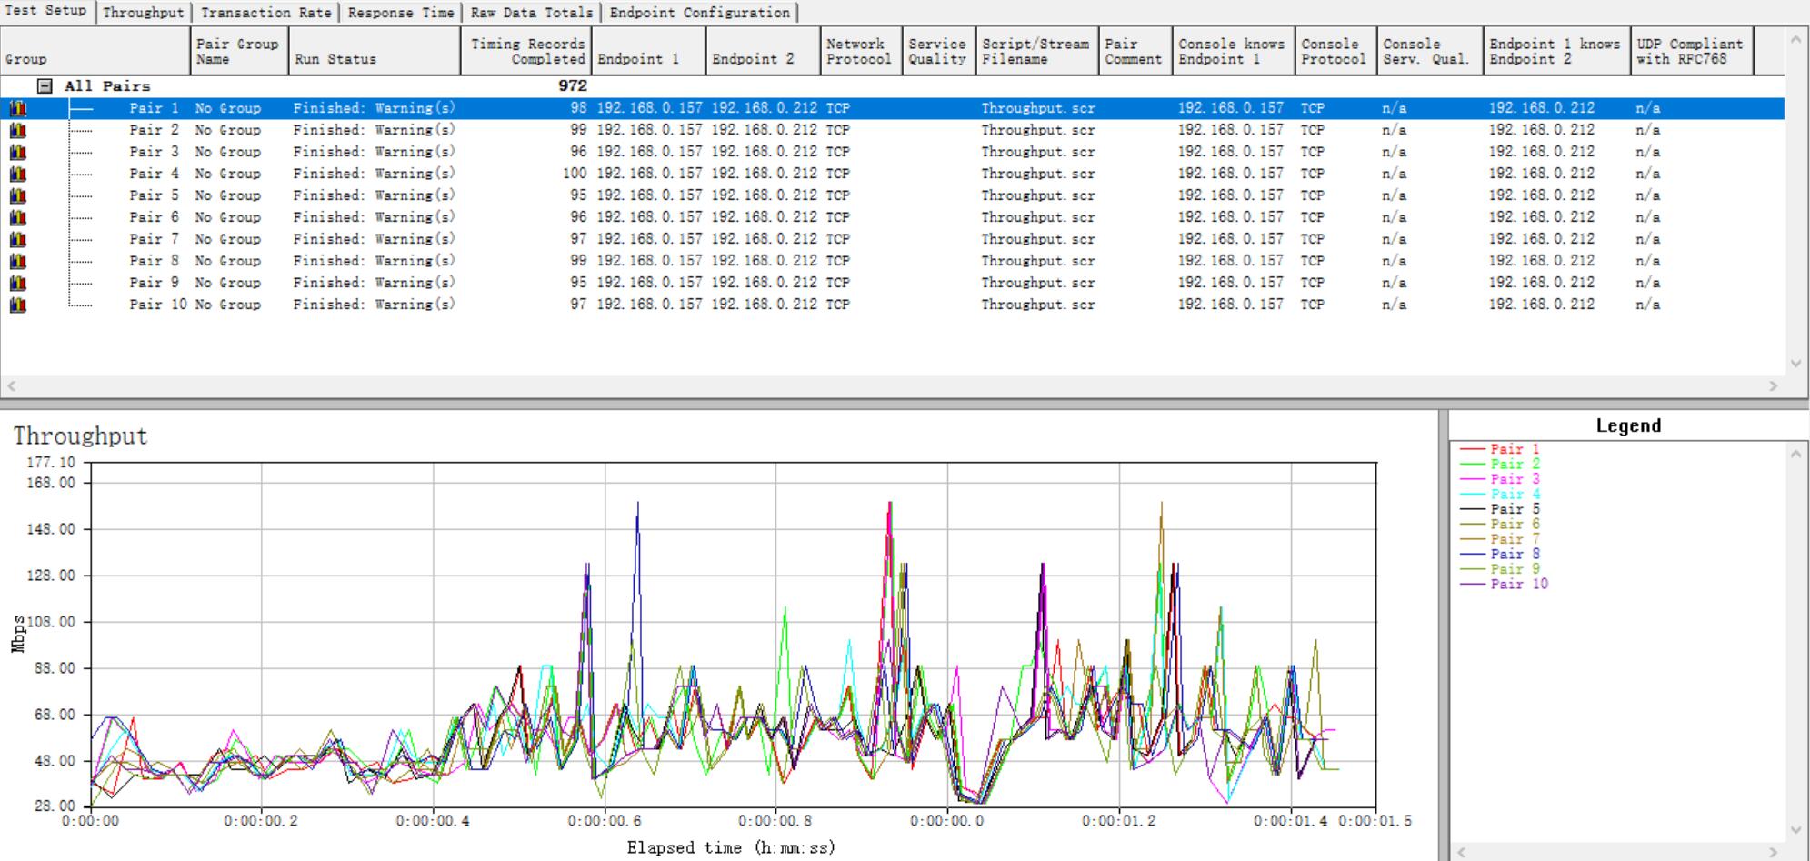
Task: Switch to the Throughput tab
Action: coord(143,13)
